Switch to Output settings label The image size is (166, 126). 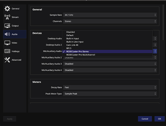click(15, 26)
